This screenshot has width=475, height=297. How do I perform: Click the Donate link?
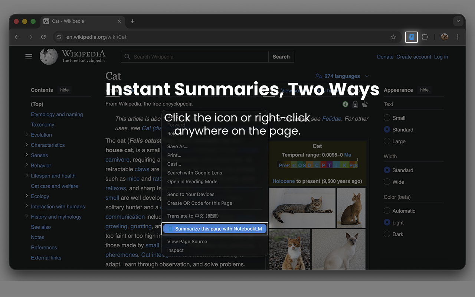(385, 57)
